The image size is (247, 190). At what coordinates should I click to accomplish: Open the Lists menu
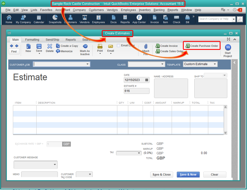(34, 10)
